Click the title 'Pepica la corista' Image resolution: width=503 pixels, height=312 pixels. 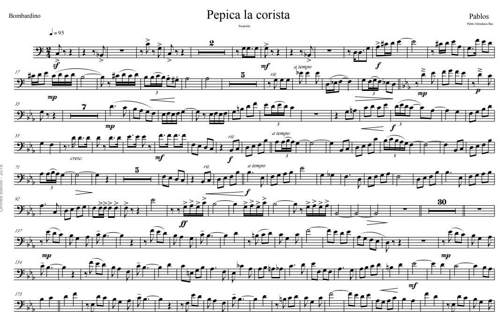click(248, 15)
